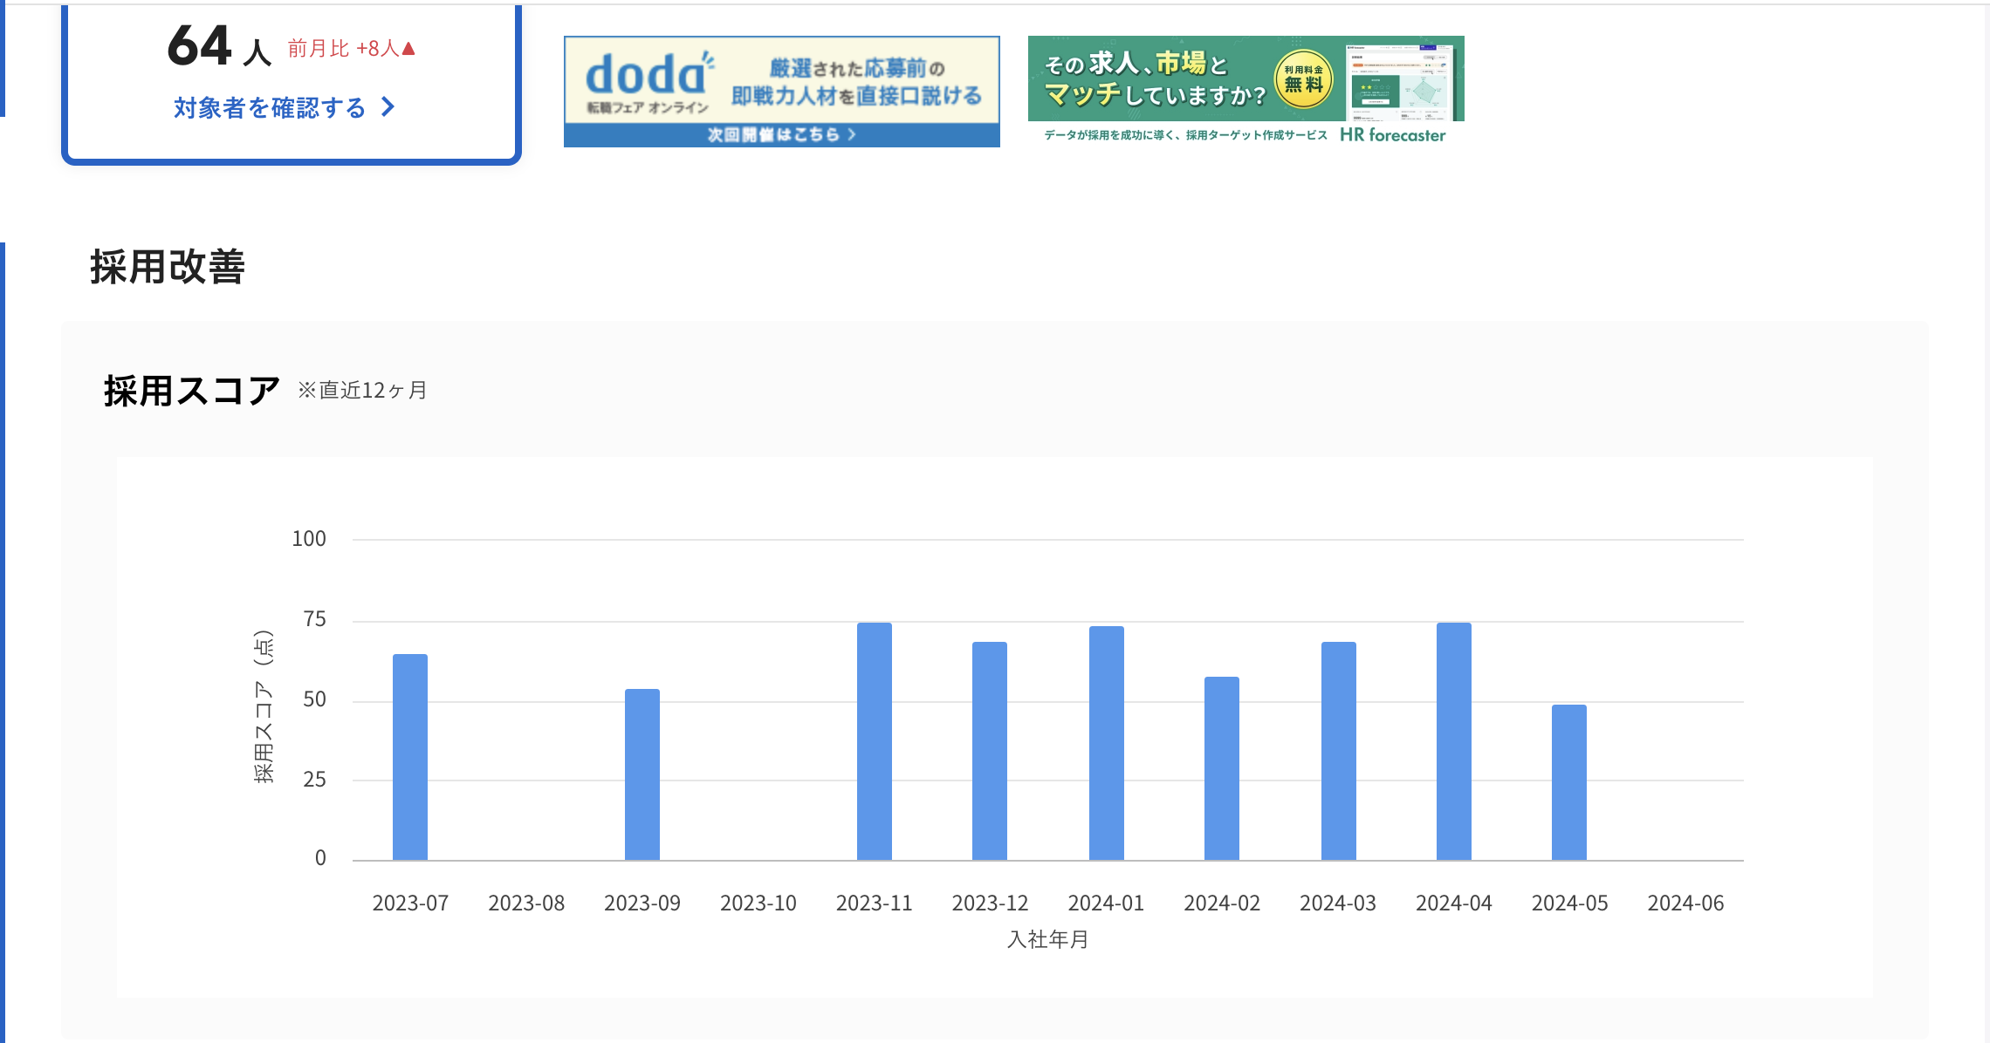Click the chevron after 次回開催はこちら
1990x1043 pixels.
(x=853, y=134)
